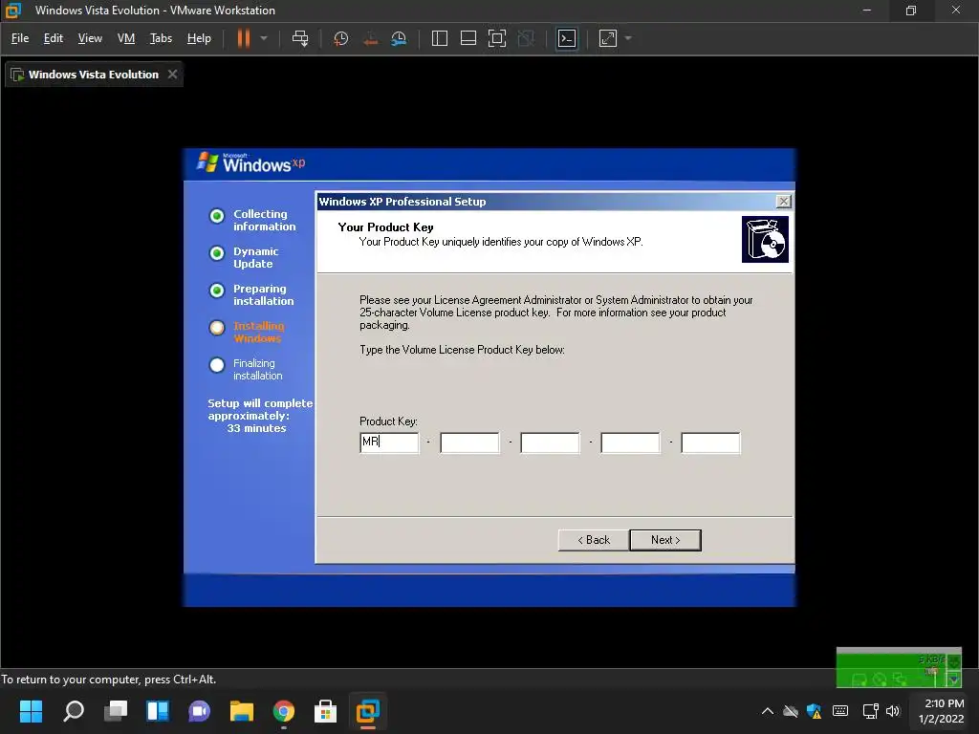This screenshot has width=979, height=734.
Task: Focus the third product key field
Action: click(x=550, y=443)
